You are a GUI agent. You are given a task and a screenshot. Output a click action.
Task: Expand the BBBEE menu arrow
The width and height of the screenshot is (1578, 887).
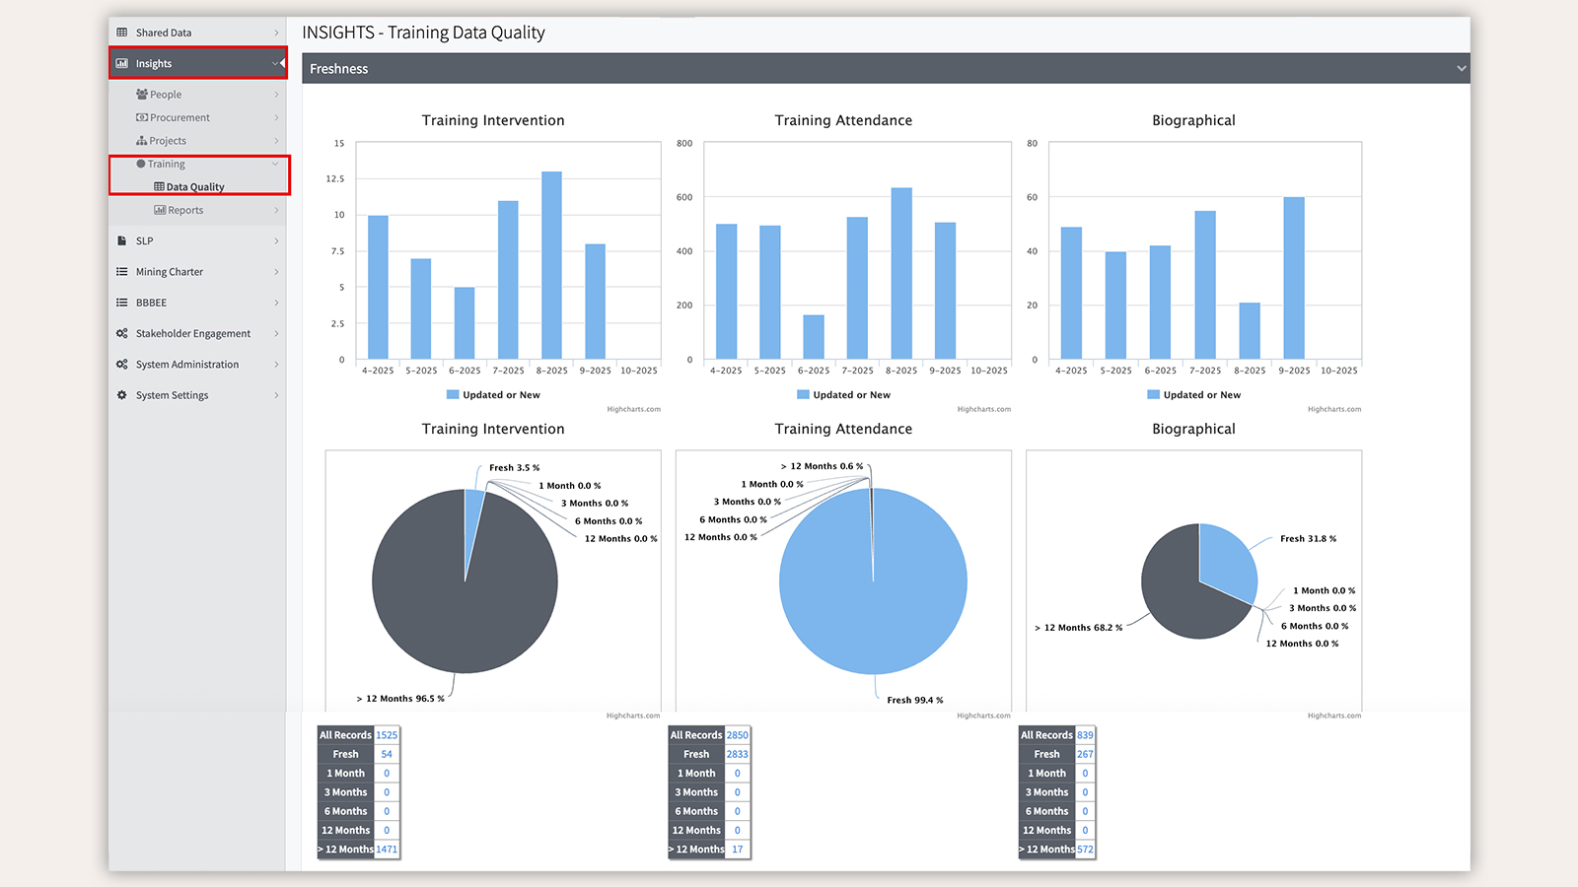coord(276,303)
